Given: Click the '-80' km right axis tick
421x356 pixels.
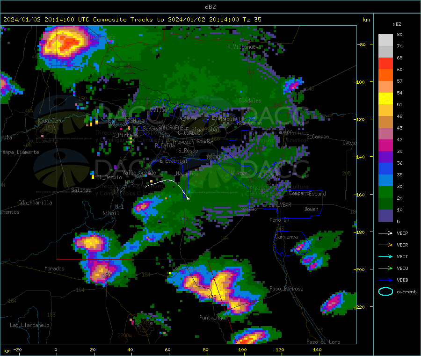Looking at the screenshot, I should (362, 44).
